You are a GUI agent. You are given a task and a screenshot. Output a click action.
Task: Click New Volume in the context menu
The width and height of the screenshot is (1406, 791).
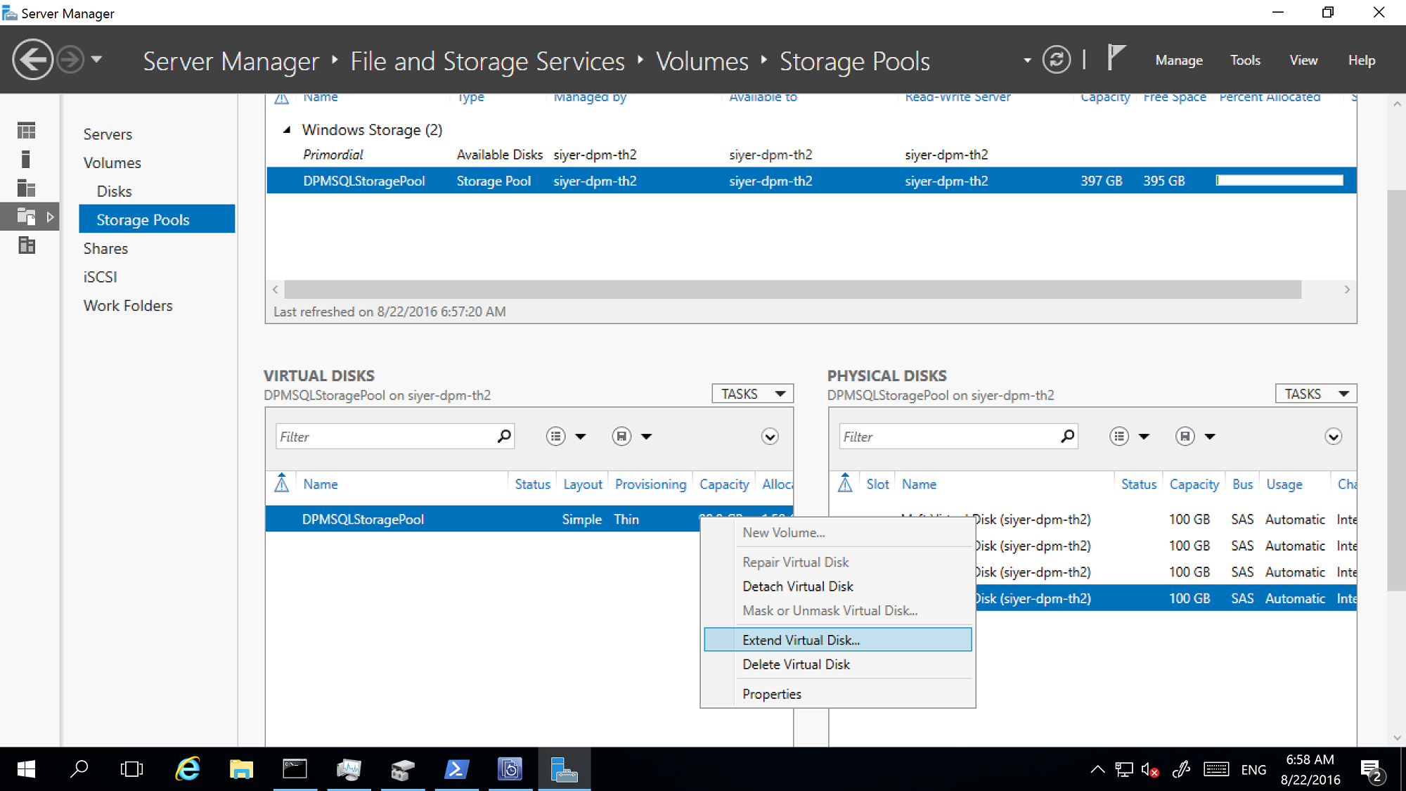click(x=783, y=531)
